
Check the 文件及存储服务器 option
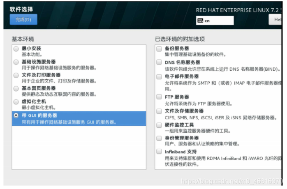click(x=159, y=111)
